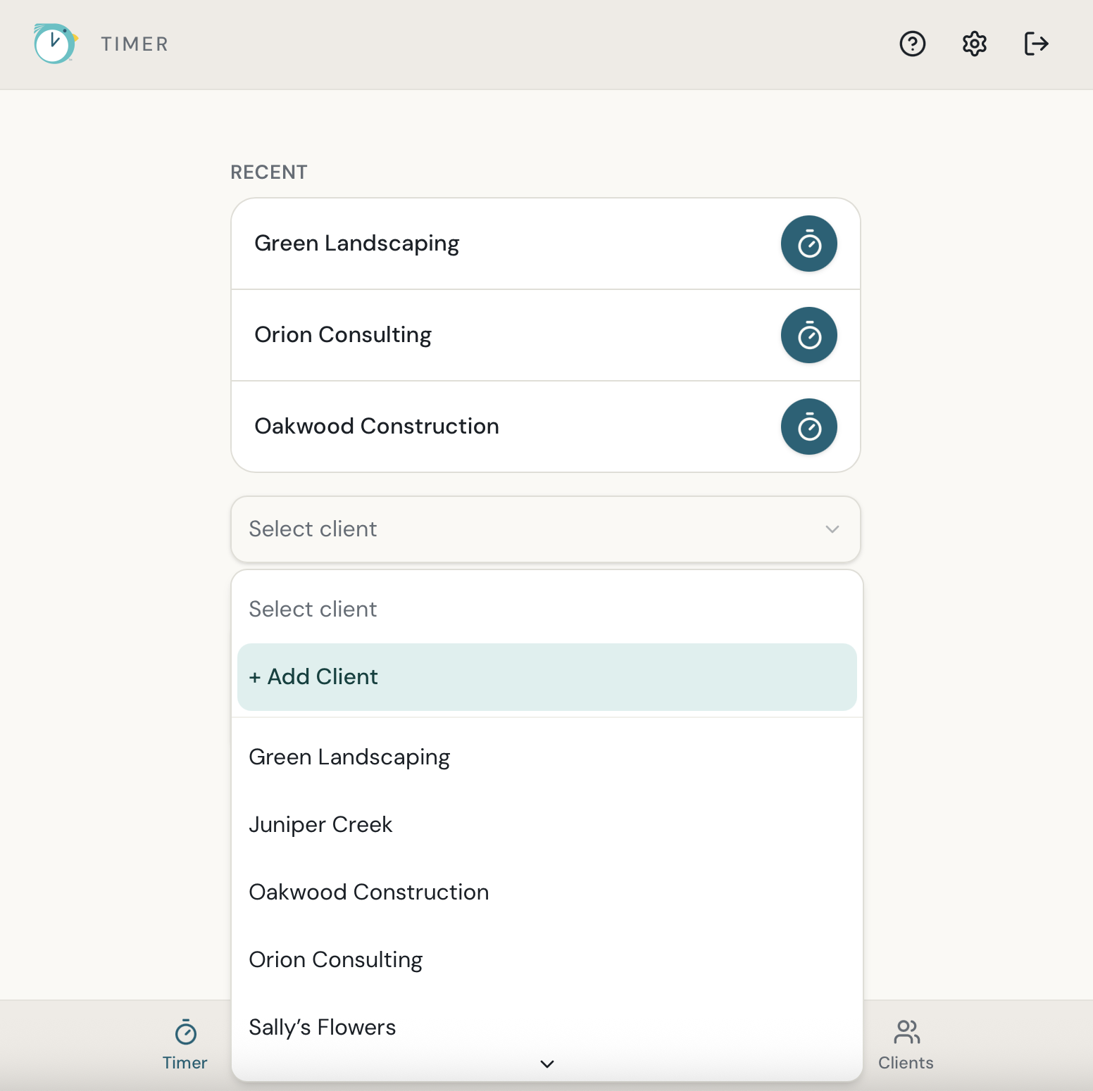Click the Green Landscaping recent row name
Image resolution: width=1093 pixels, height=1091 pixels.
pyautogui.click(x=356, y=244)
